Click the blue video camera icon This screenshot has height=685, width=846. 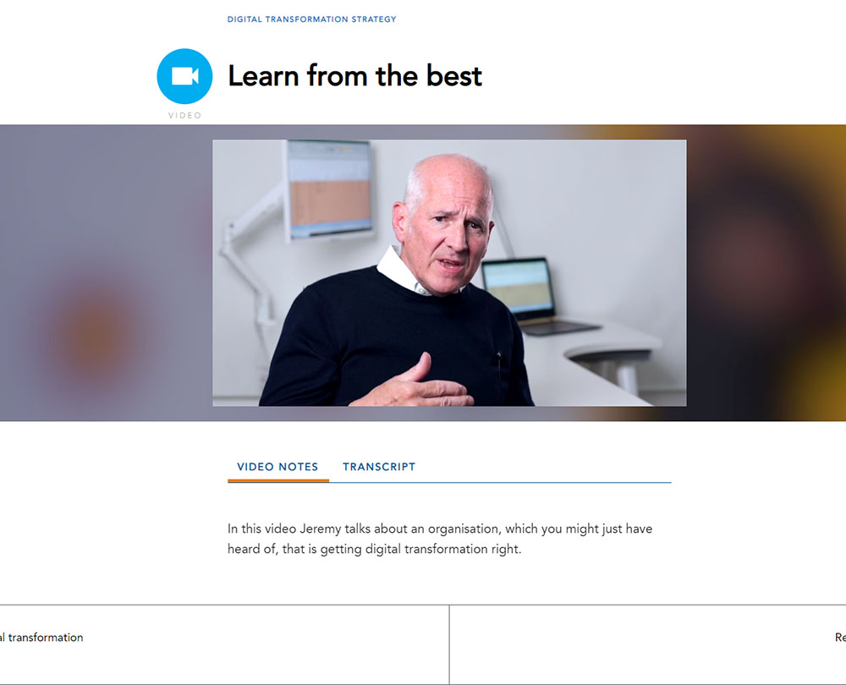pos(184,76)
